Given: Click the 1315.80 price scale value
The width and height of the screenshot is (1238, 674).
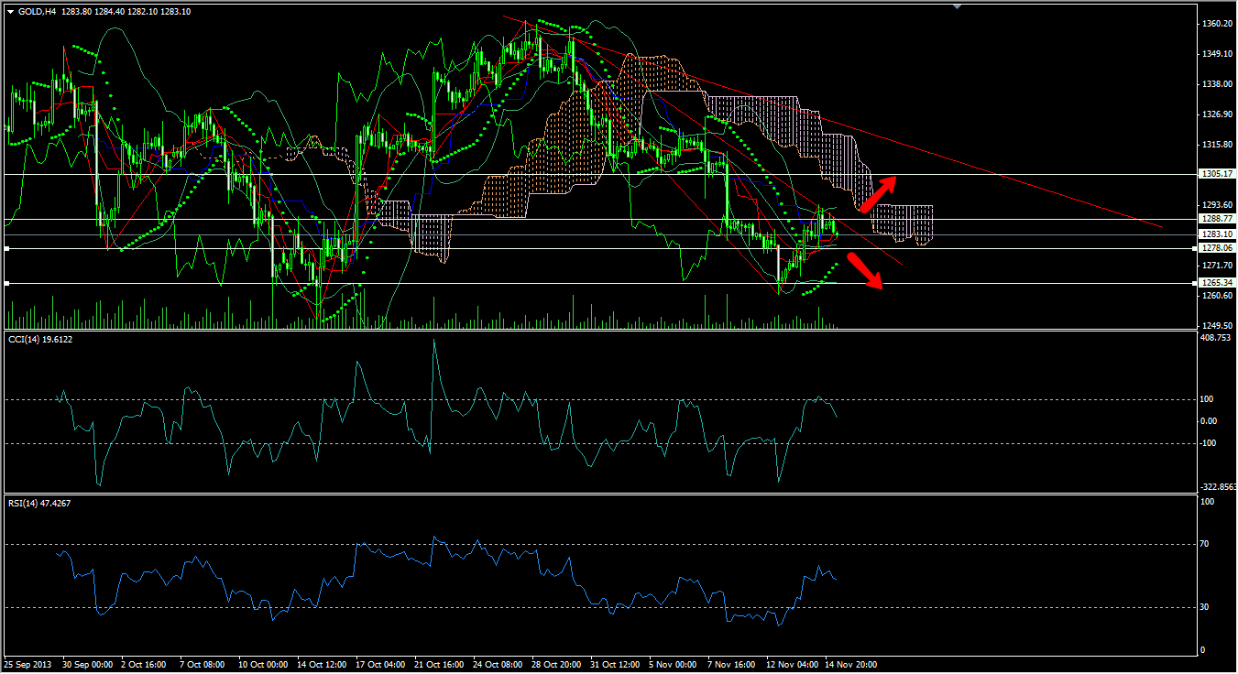Looking at the screenshot, I should click(x=1218, y=145).
